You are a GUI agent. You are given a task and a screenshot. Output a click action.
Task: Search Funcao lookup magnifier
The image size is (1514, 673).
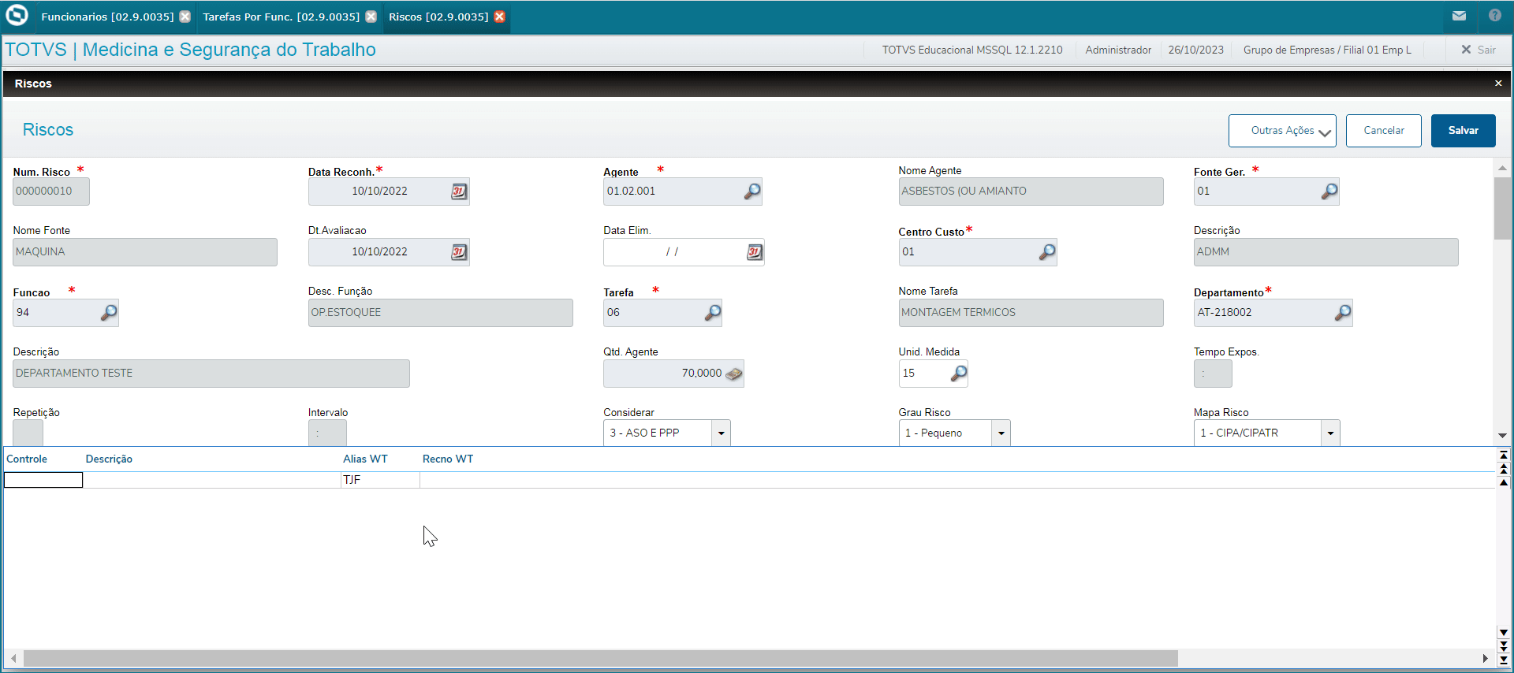coord(109,313)
